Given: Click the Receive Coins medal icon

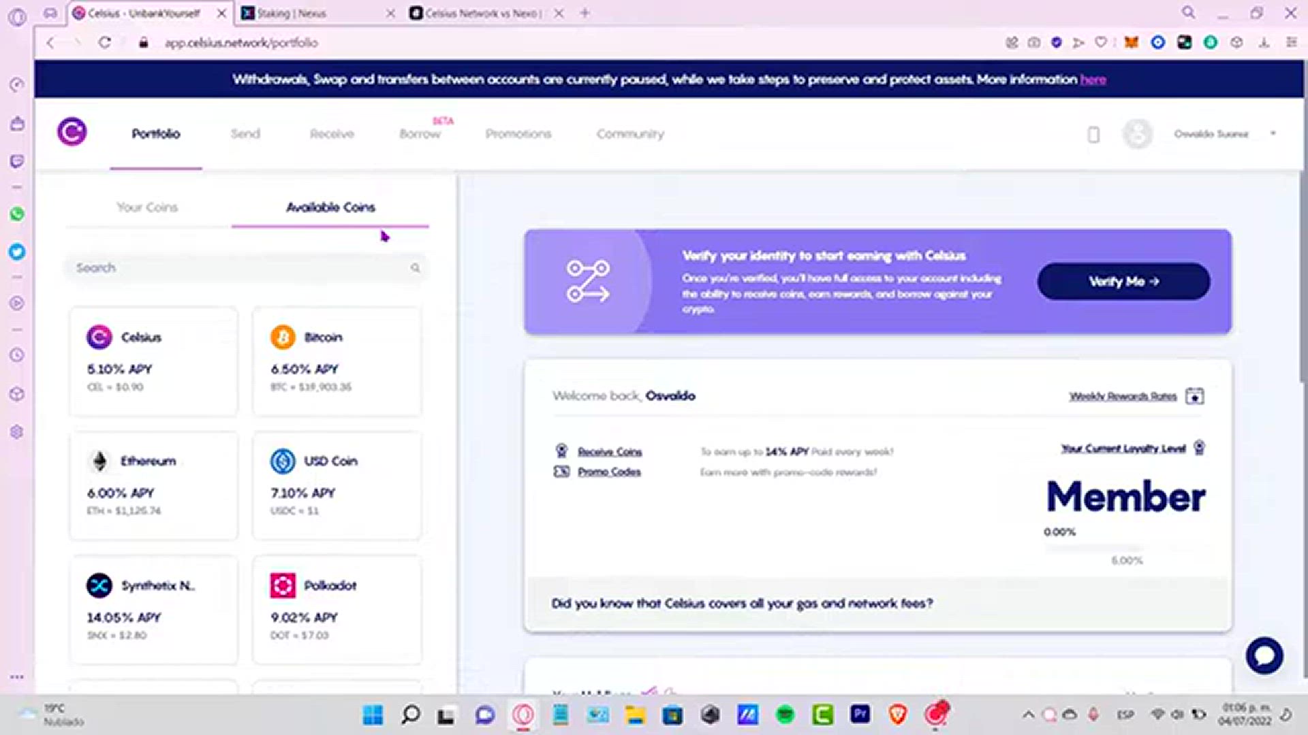Looking at the screenshot, I should coord(561,451).
